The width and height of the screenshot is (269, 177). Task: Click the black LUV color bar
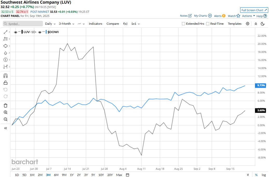click(x=22, y=32)
